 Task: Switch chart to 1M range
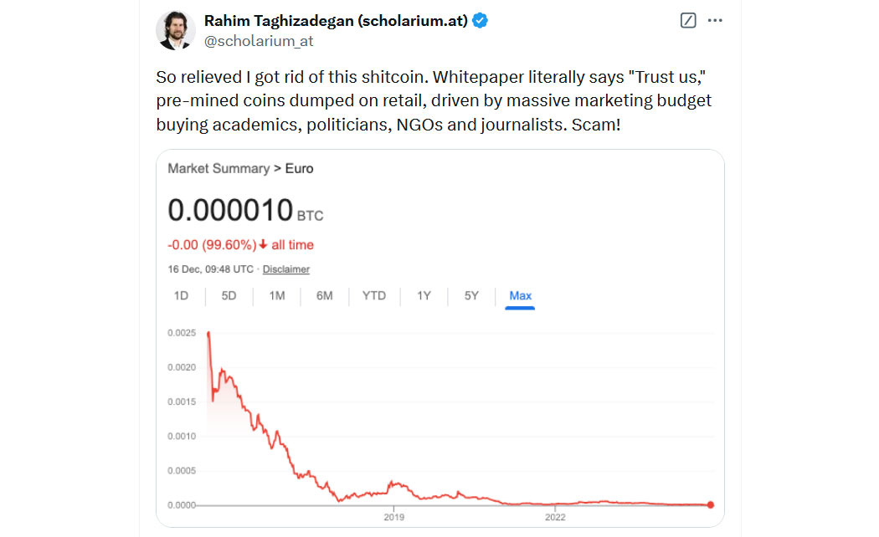click(x=277, y=295)
